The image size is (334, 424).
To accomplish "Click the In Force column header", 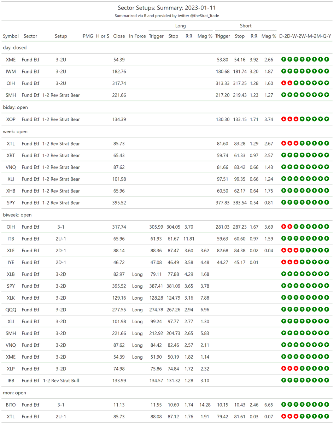I will point(137,36).
